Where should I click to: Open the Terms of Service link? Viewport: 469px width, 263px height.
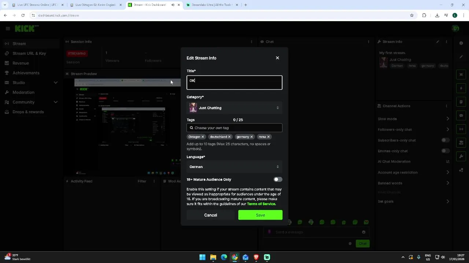tap(261, 204)
